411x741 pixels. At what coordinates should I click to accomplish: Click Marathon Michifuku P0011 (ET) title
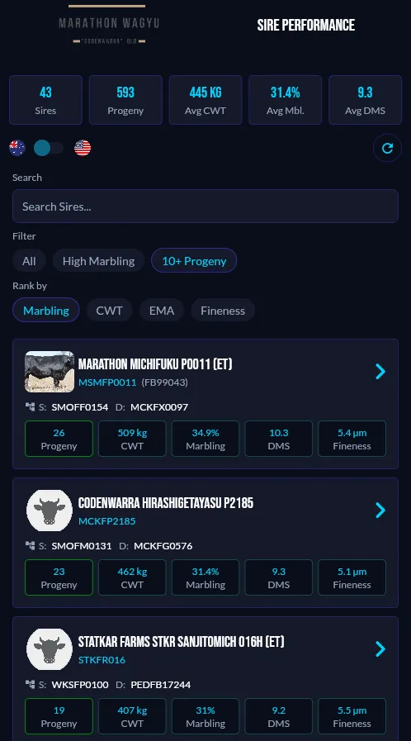[155, 364]
